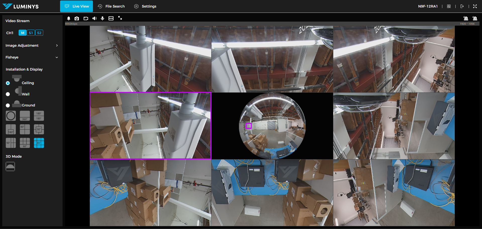
Task: Switch to the Settings tab
Action: [x=145, y=6]
